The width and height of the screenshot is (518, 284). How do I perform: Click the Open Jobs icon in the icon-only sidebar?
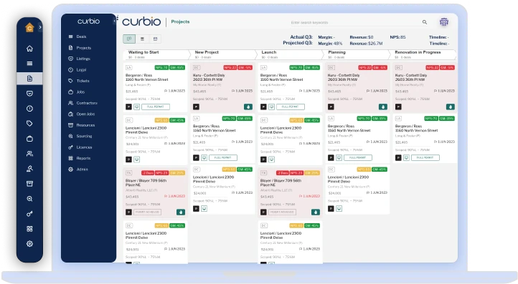coord(29,169)
